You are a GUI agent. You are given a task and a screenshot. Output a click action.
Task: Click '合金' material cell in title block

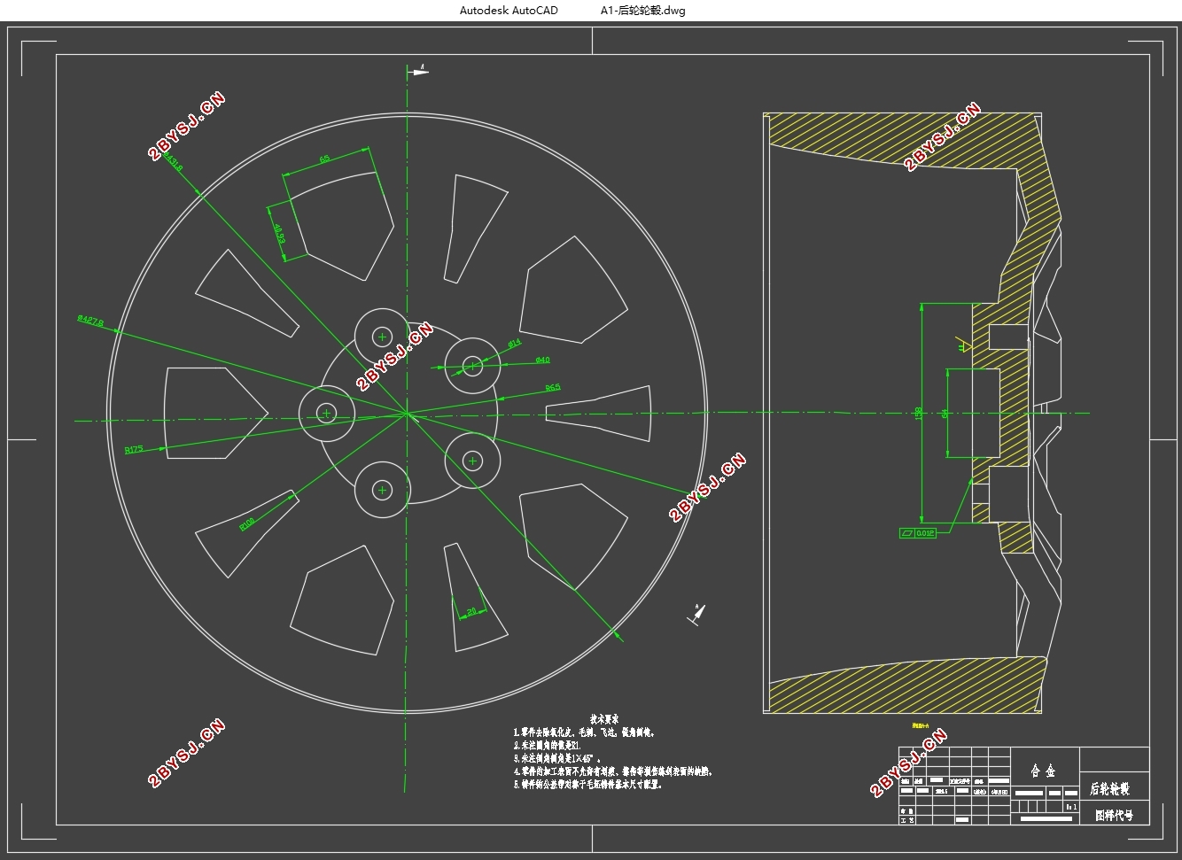(1044, 770)
